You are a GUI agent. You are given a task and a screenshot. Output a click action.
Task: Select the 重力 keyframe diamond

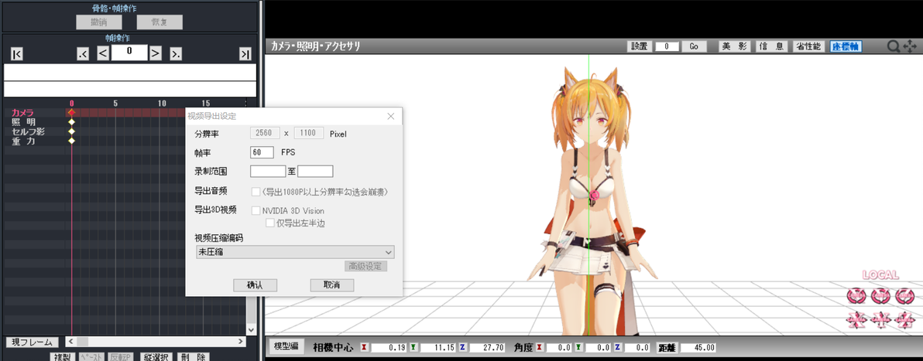72,141
